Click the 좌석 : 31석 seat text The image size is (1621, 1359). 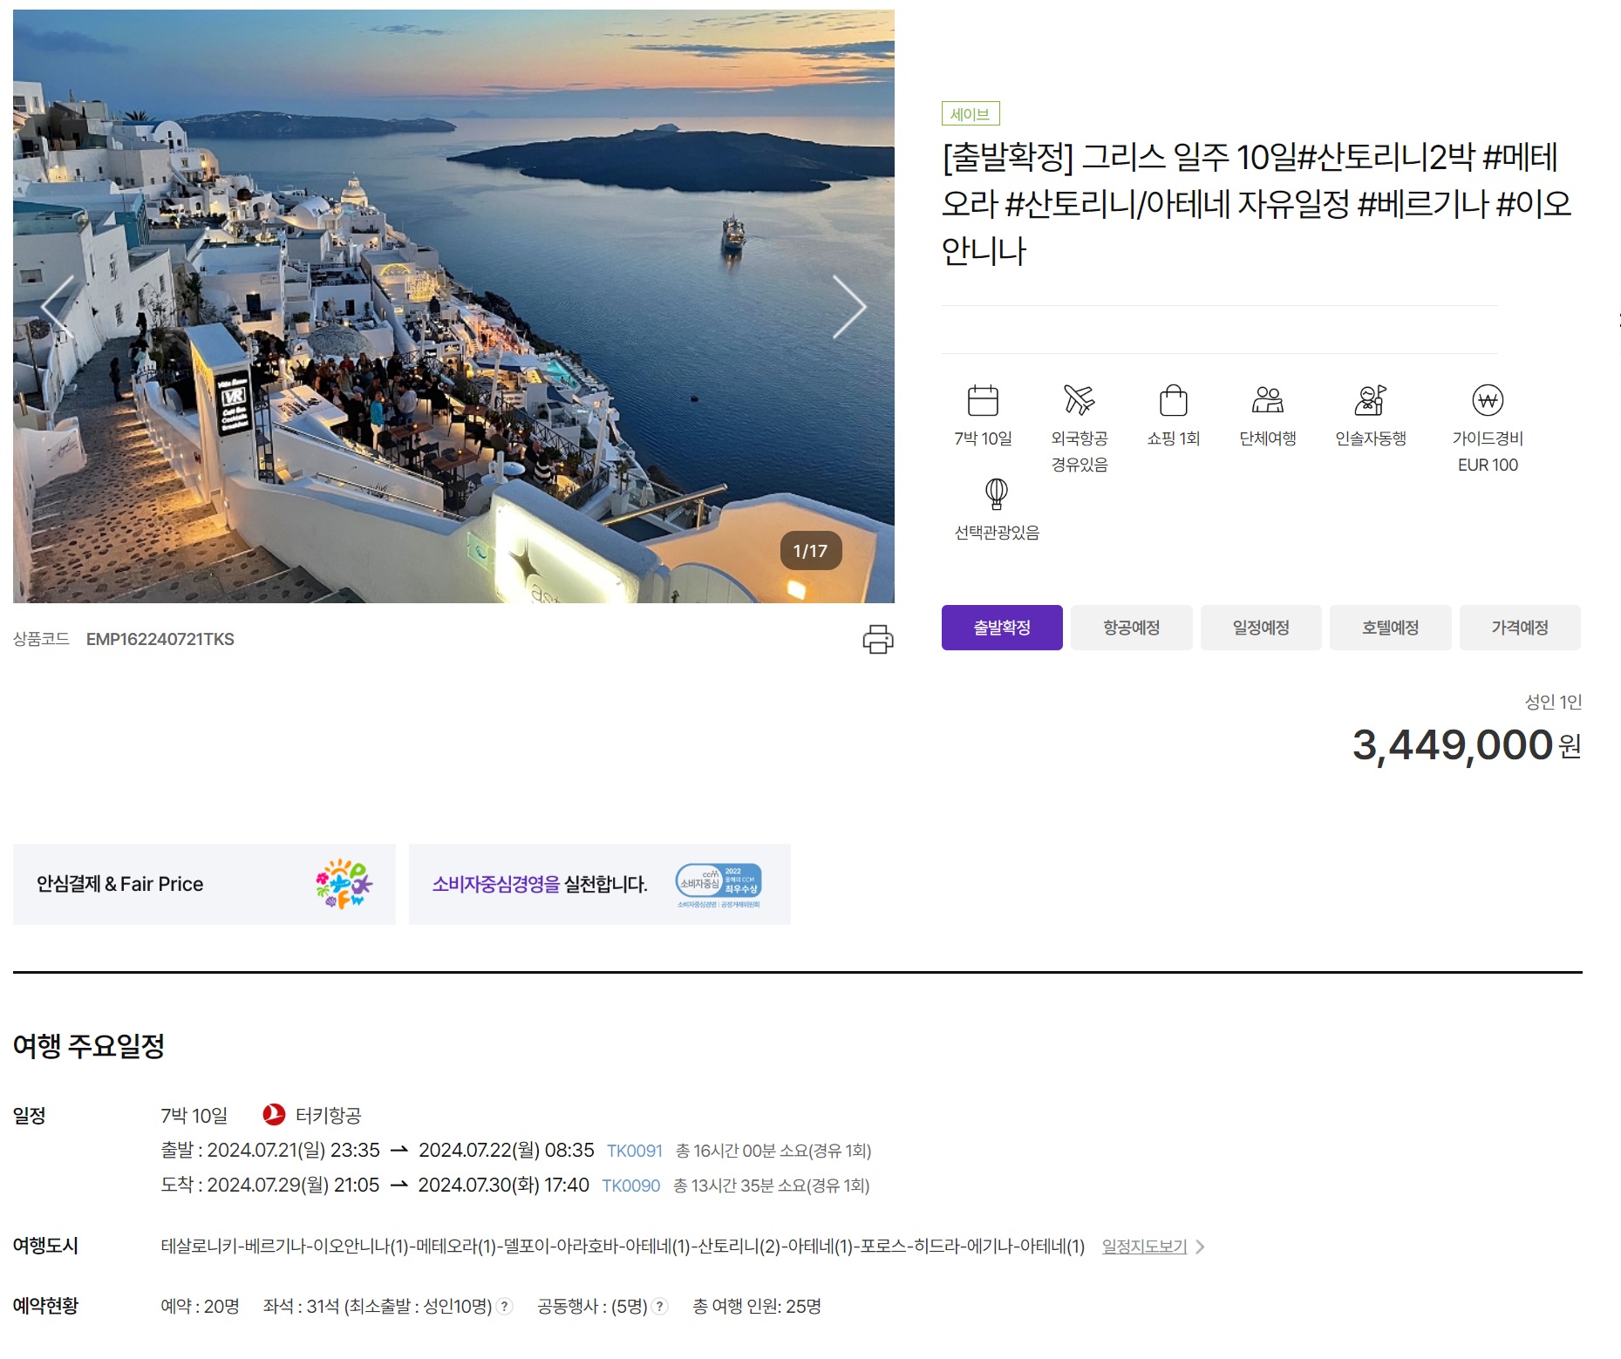(x=301, y=1307)
